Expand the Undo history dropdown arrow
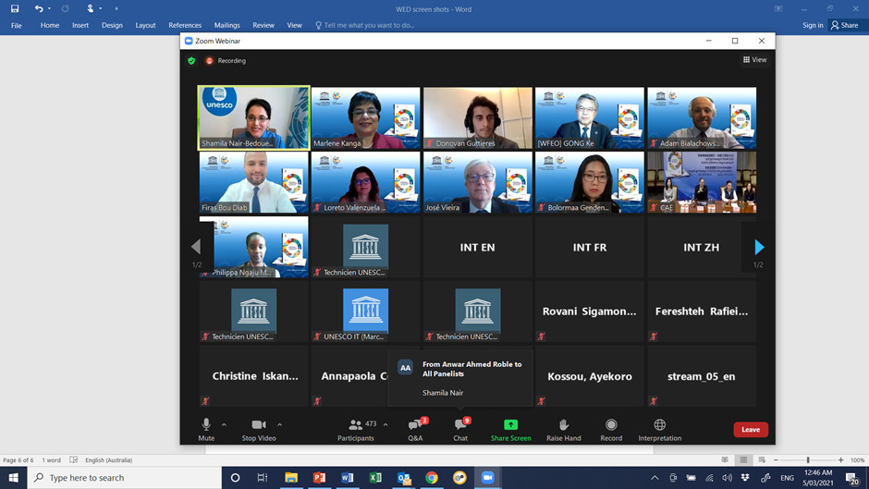The height and width of the screenshot is (489, 869). pos(49,9)
